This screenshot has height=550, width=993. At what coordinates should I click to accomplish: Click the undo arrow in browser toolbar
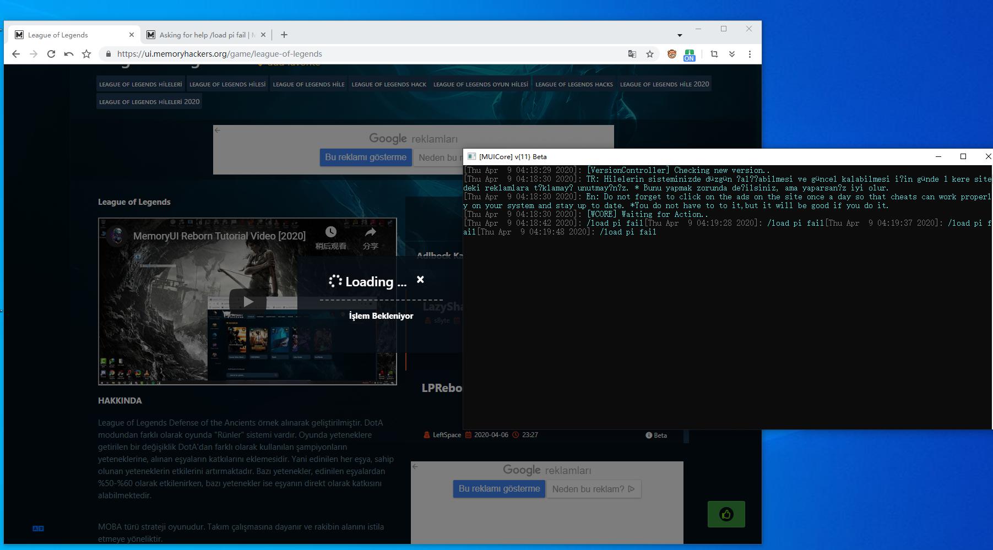[69, 54]
